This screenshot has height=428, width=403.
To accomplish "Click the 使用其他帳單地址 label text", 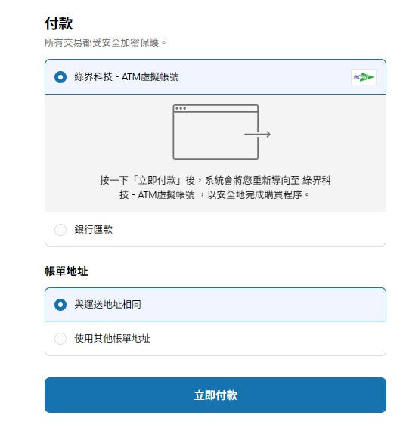I will click(x=113, y=339).
